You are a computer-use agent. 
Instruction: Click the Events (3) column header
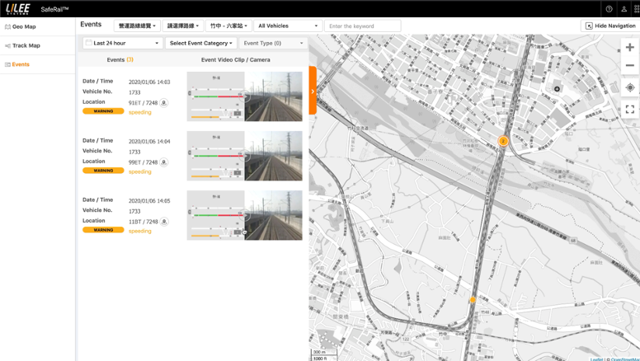tap(120, 59)
